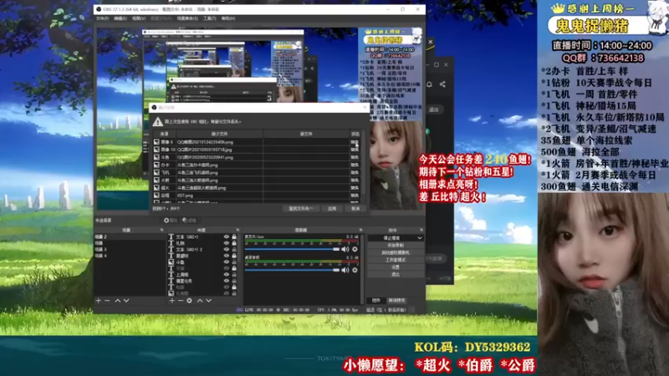
Task: Adjust the 麦克风/Aux volume slider
Action: pos(292,249)
